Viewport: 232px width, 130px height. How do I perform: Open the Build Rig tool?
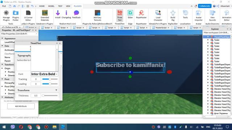tap(173, 16)
